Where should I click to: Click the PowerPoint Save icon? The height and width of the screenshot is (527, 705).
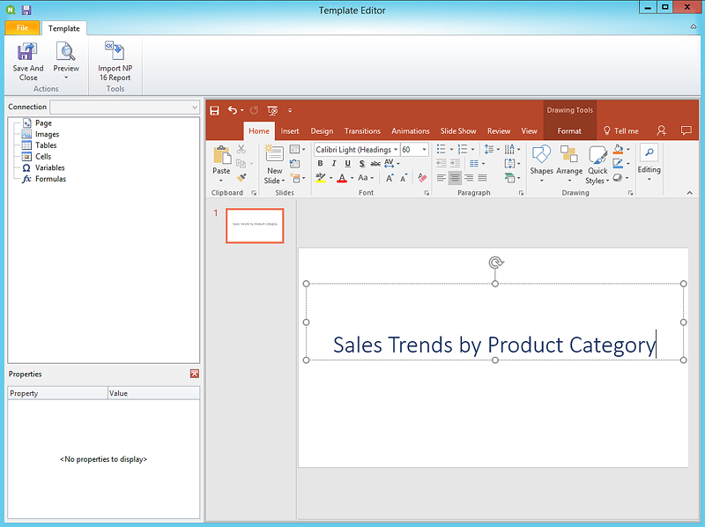pyautogui.click(x=213, y=109)
